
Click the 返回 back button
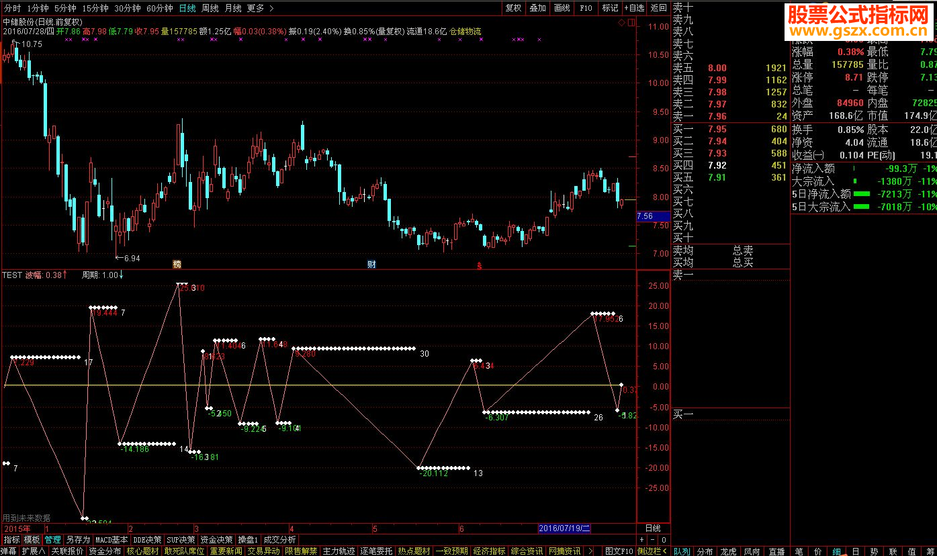pos(659,8)
